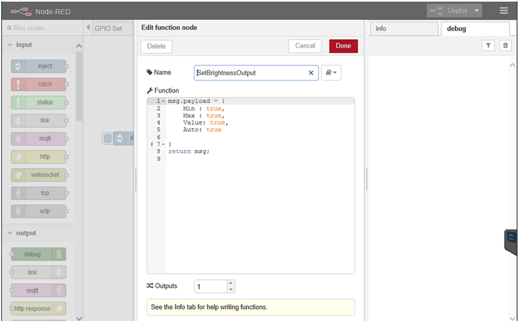The height and width of the screenshot is (323, 519).
Task: Click the Cancel button
Action: tap(305, 46)
